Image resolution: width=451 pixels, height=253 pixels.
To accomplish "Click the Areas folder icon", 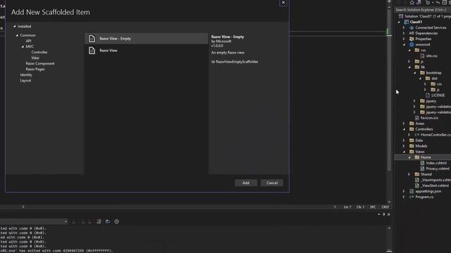I will [x=412, y=124].
